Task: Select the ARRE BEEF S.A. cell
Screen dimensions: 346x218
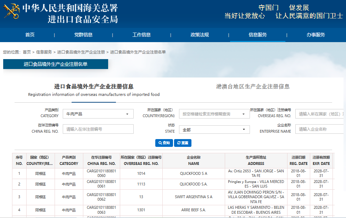Action: point(194,210)
